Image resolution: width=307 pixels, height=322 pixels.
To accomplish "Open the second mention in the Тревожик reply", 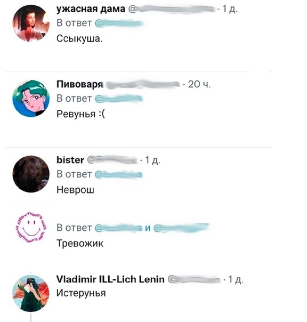I will 181,228.
